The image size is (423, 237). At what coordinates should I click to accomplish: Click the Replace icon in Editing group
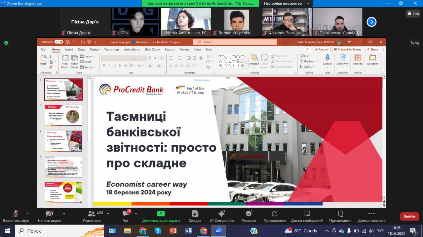pos(302,61)
